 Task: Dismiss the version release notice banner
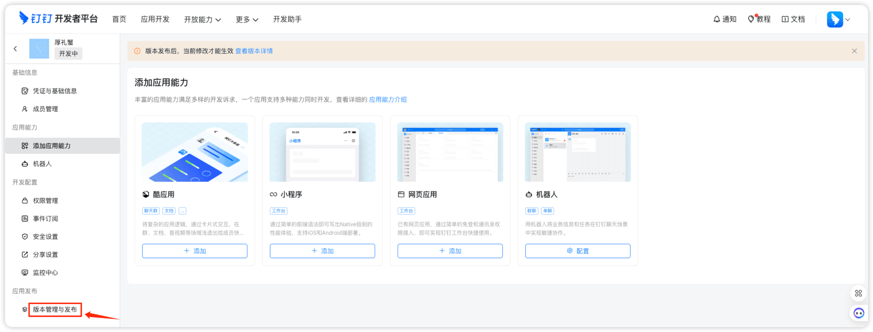pyautogui.click(x=854, y=51)
